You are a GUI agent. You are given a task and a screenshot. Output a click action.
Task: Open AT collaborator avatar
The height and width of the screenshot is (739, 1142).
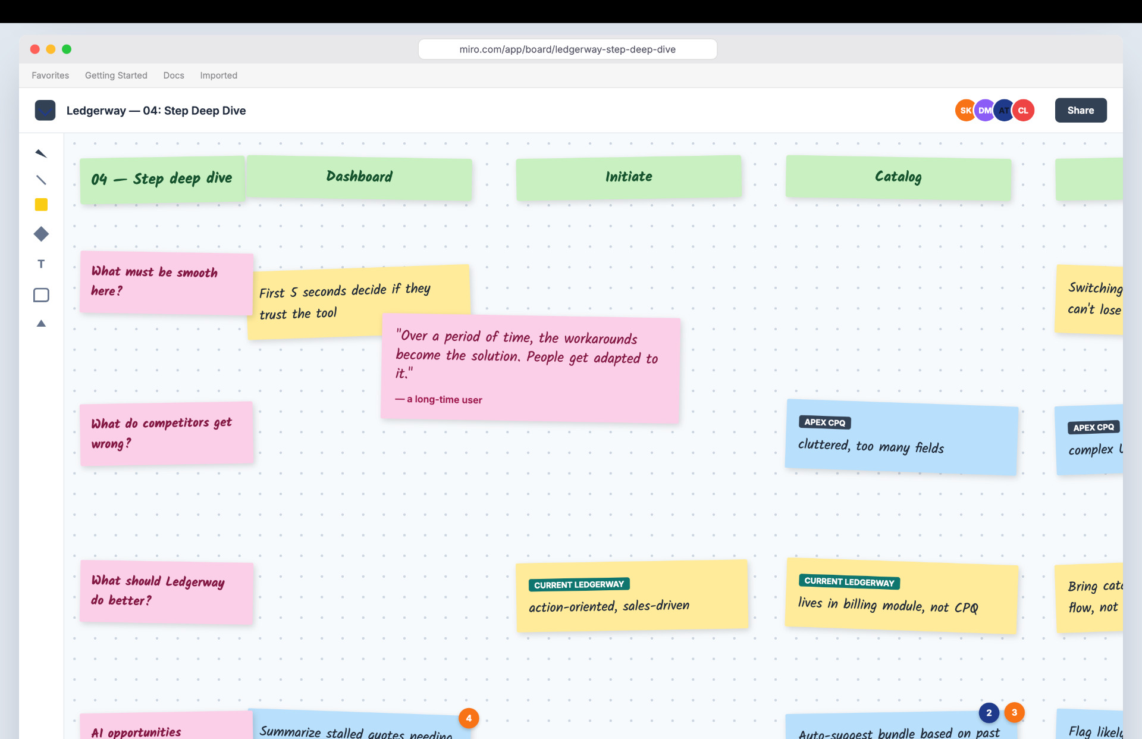(1004, 111)
